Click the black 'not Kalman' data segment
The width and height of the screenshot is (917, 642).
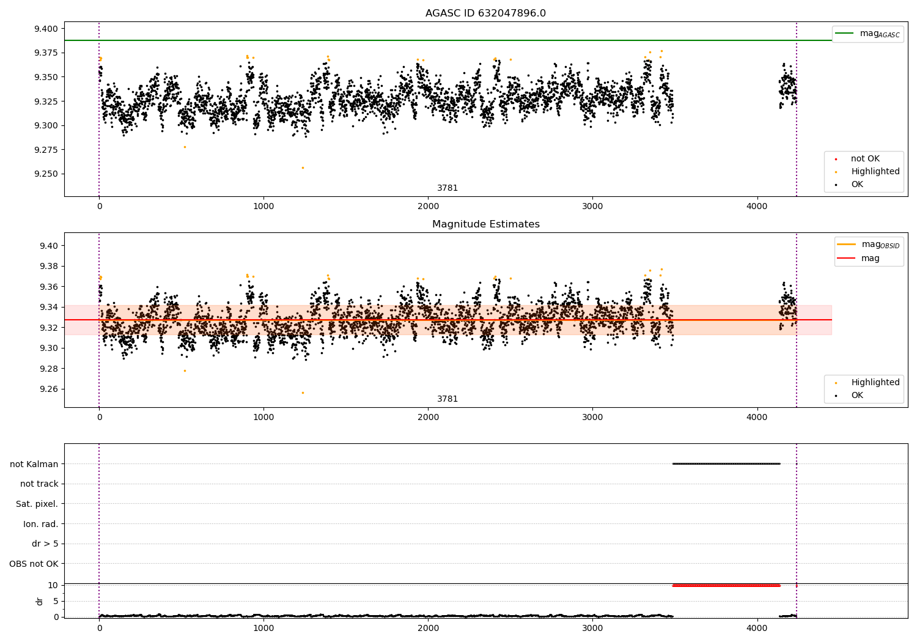point(726,464)
